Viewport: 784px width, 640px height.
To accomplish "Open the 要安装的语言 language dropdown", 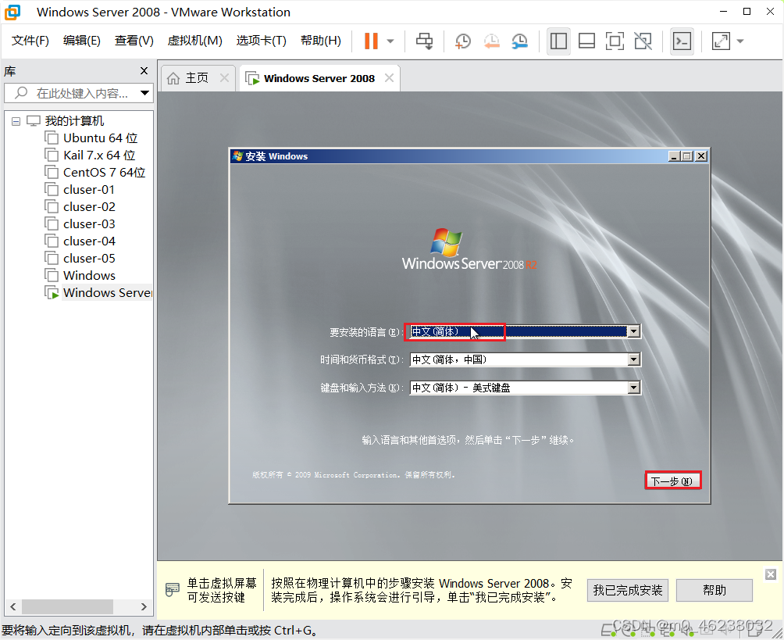I will click(633, 331).
